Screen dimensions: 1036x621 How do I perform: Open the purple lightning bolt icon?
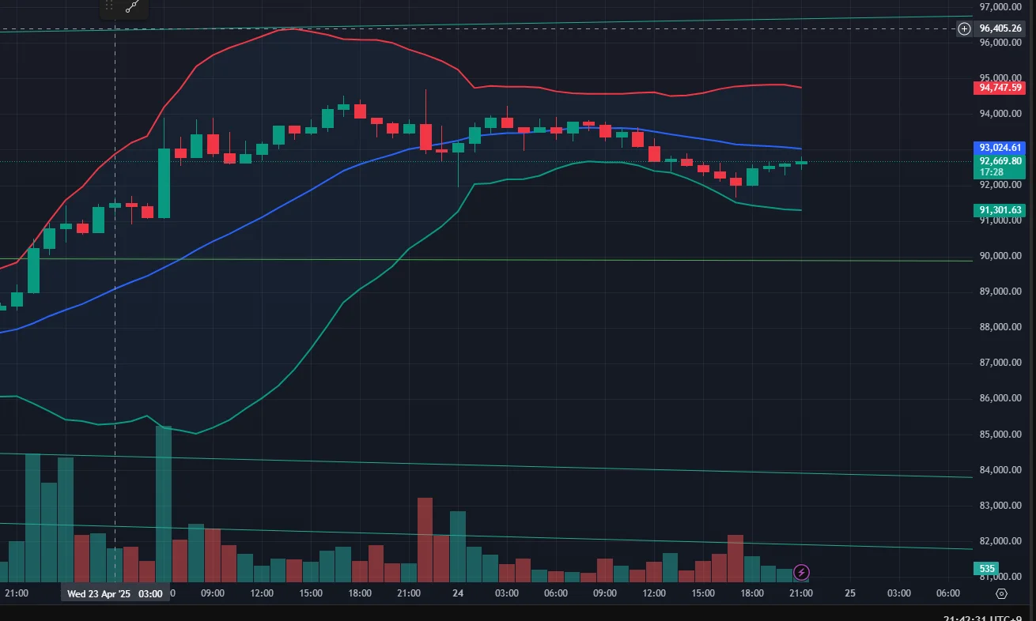tap(801, 571)
